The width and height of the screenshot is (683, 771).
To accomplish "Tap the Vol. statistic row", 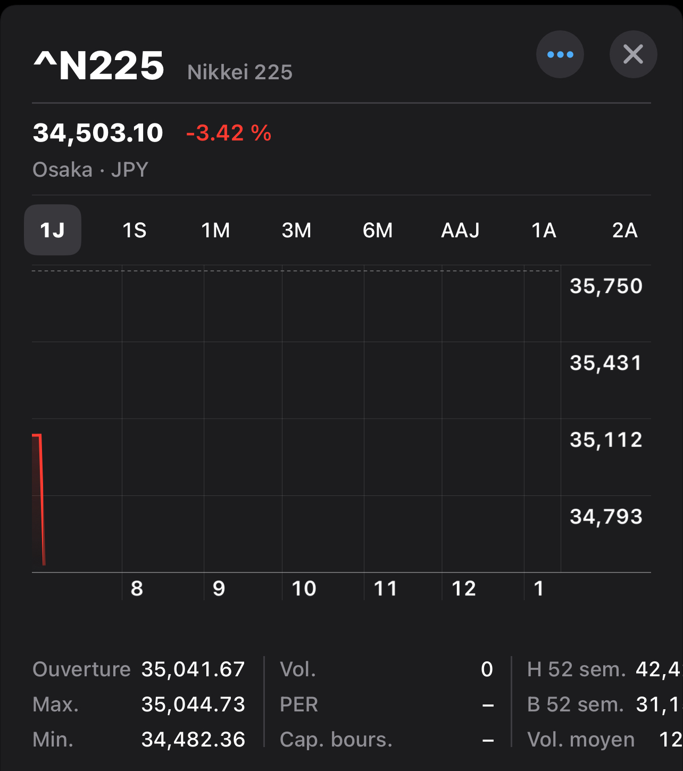I will (x=386, y=669).
